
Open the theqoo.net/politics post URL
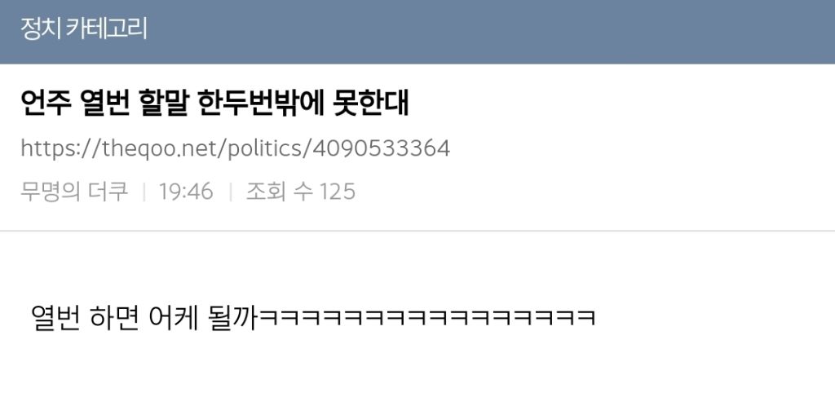point(236,148)
